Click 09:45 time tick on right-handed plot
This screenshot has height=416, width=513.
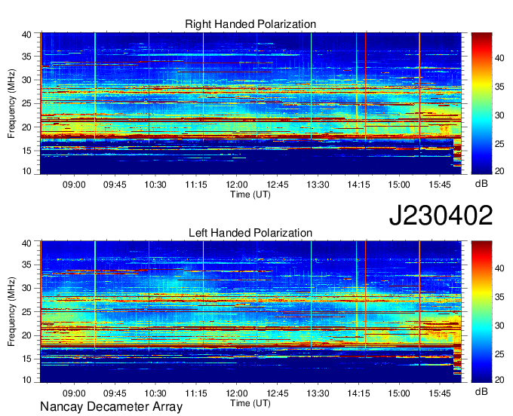(115, 185)
